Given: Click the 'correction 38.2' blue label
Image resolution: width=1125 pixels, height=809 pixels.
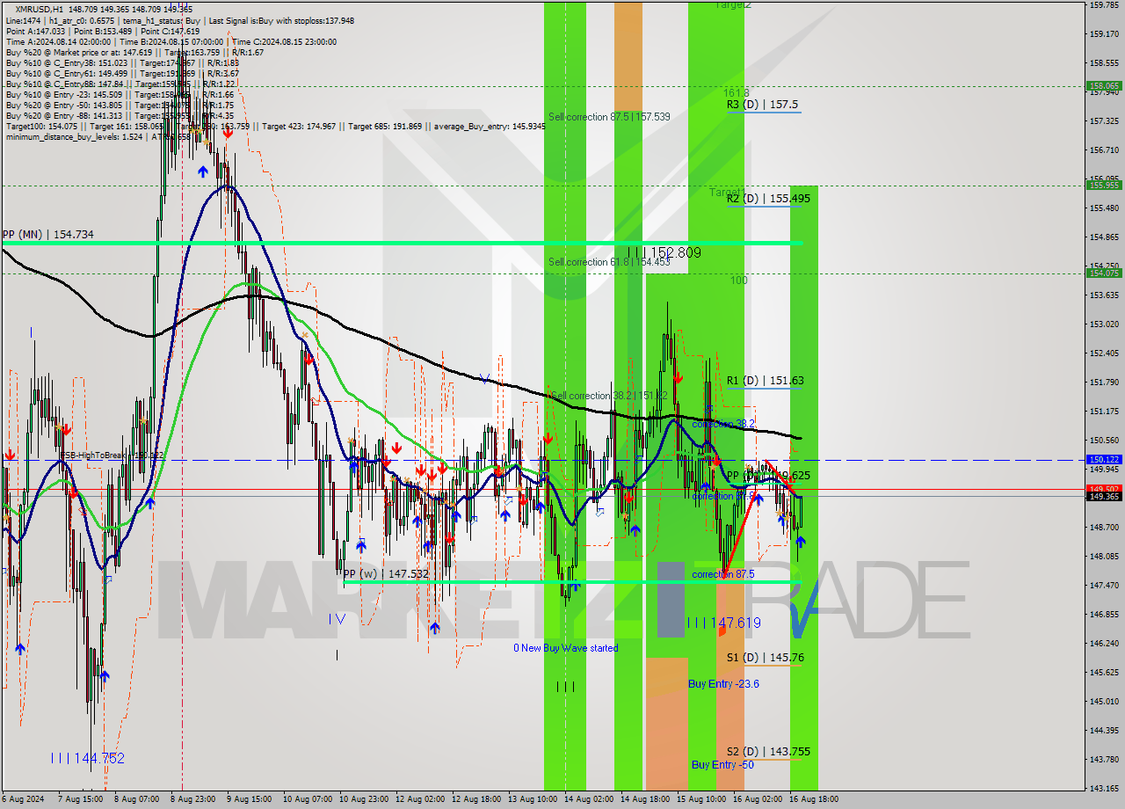Looking at the screenshot, I should [723, 424].
